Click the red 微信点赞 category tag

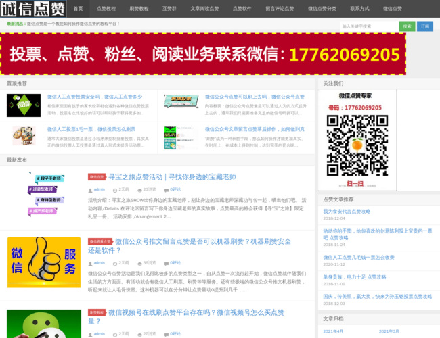click(x=97, y=177)
